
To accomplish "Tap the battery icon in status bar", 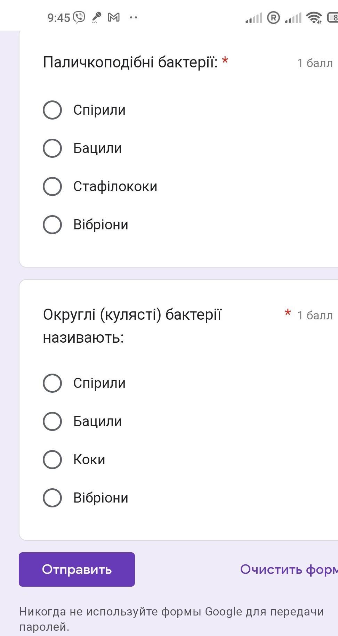I will [333, 17].
